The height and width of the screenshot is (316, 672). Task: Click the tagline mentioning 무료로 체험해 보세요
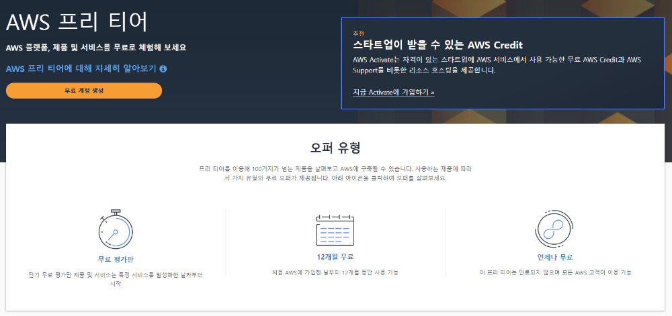pyautogui.click(x=96, y=48)
